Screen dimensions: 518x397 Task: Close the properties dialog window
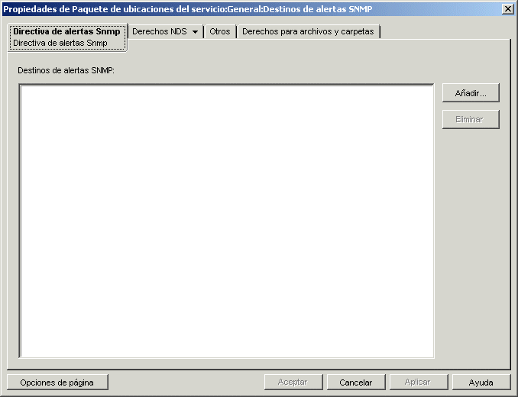coord(507,9)
